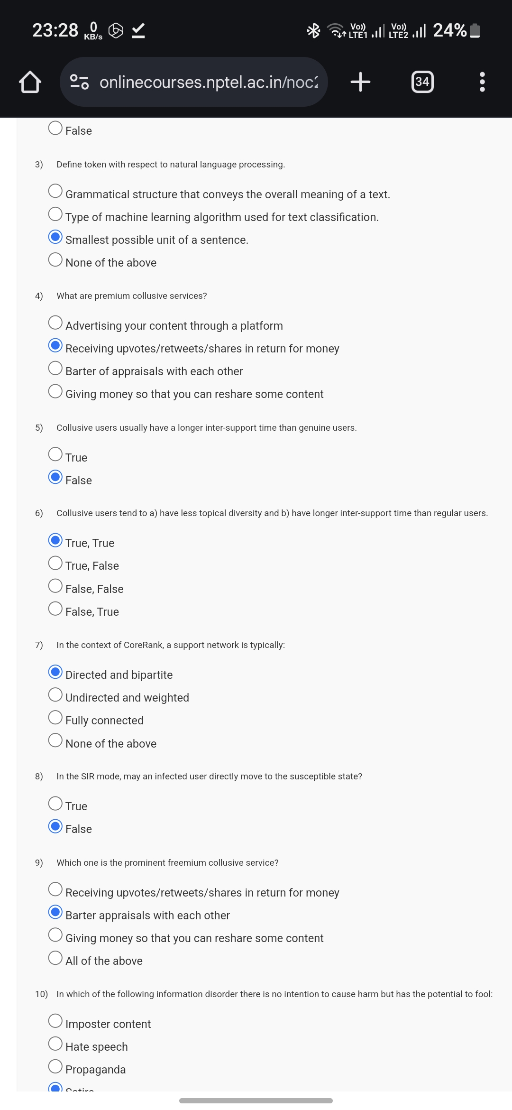512x1110 pixels.
Task: Select True for the SIR question
Action: click(55, 804)
